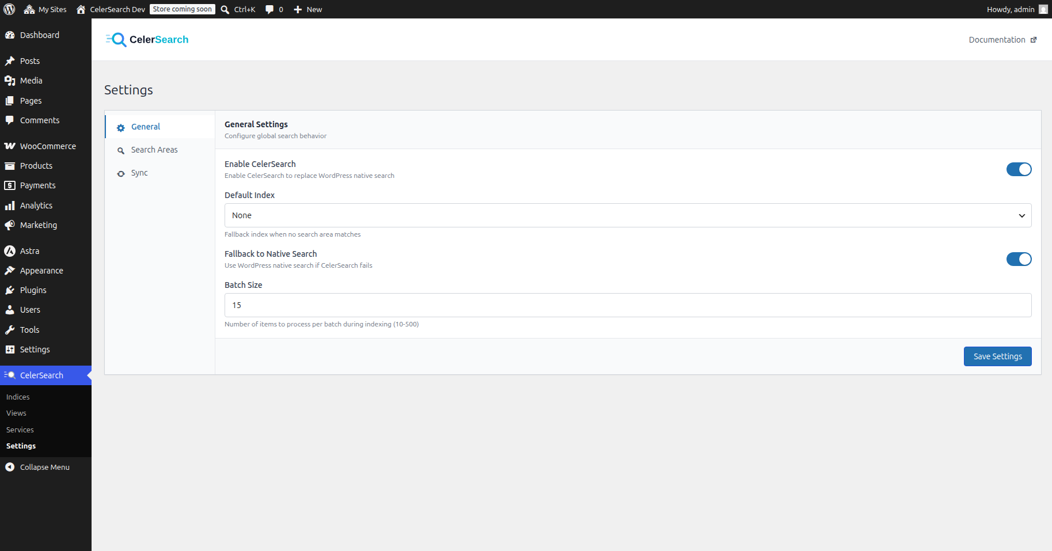
Task: Click the Tools wrench icon
Action: 10,330
